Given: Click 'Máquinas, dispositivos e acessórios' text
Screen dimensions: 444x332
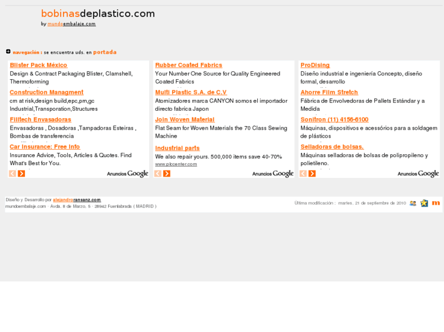Looking at the screenshot, I should pyautogui.click(x=369, y=132).
